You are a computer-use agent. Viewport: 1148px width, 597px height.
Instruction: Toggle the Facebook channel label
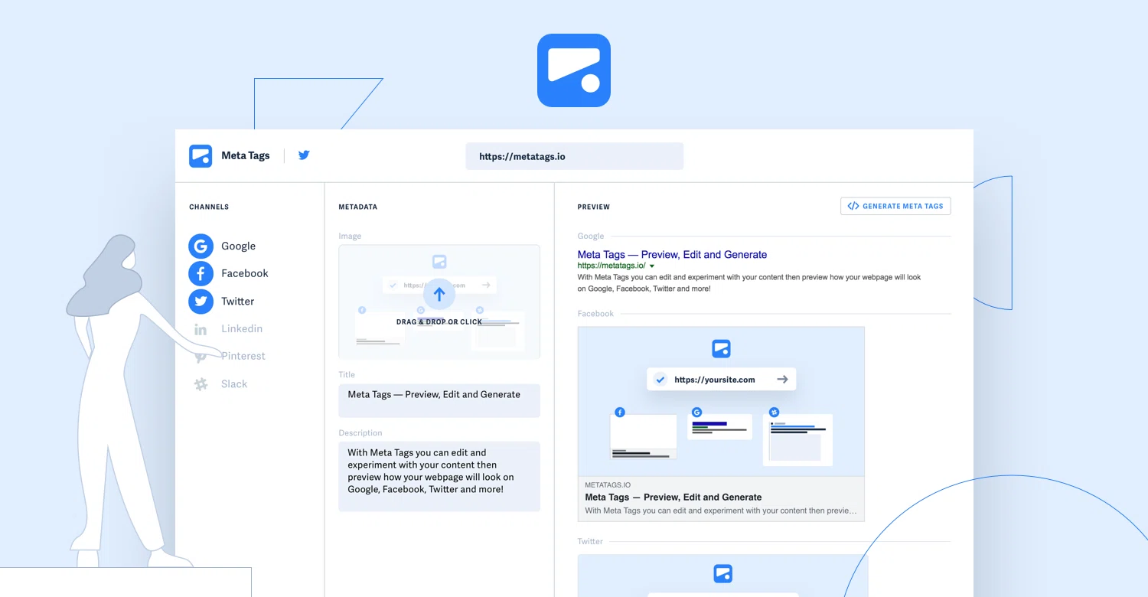click(245, 273)
